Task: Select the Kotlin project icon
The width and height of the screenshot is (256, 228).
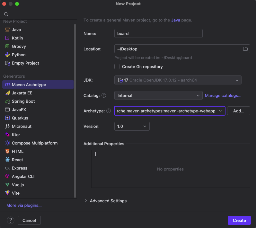Action: pyautogui.click(x=7, y=38)
